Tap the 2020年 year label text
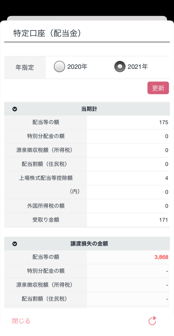 (77, 67)
